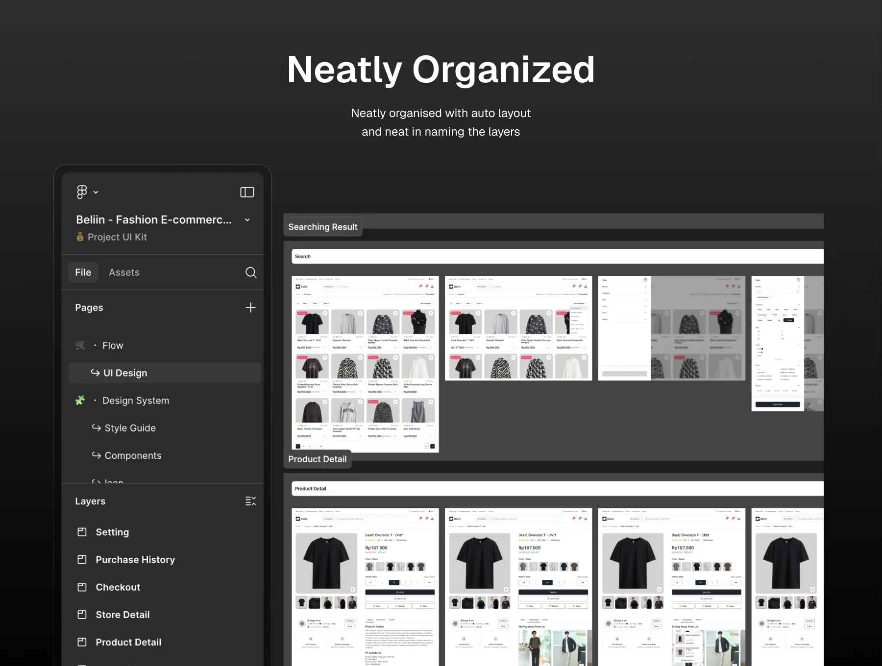Click the Pages section header
The height and width of the screenshot is (666, 882).
pos(89,308)
